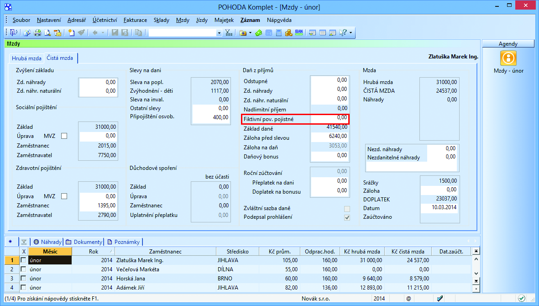
Task: Click the asterisk tab above the table
Action: pos(10,242)
